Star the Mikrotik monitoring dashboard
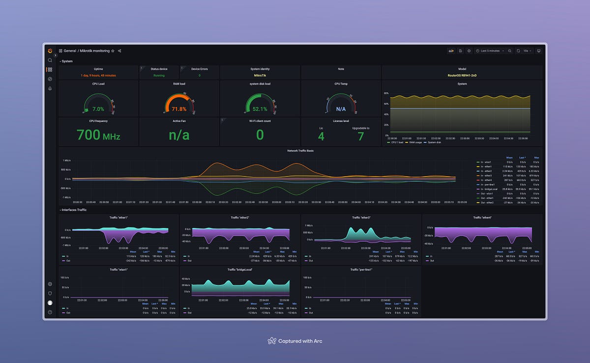The height and width of the screenshot is (363, 590). pyautogui.click(x=113, y=51)
